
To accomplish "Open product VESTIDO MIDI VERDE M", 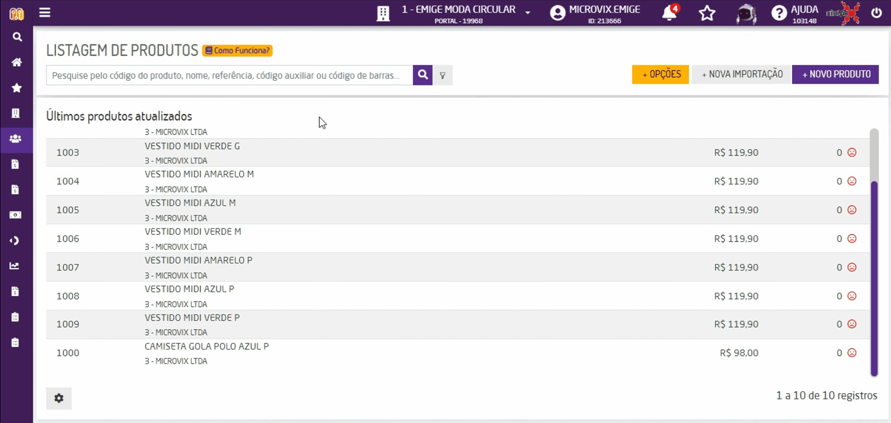I will 193,232.
